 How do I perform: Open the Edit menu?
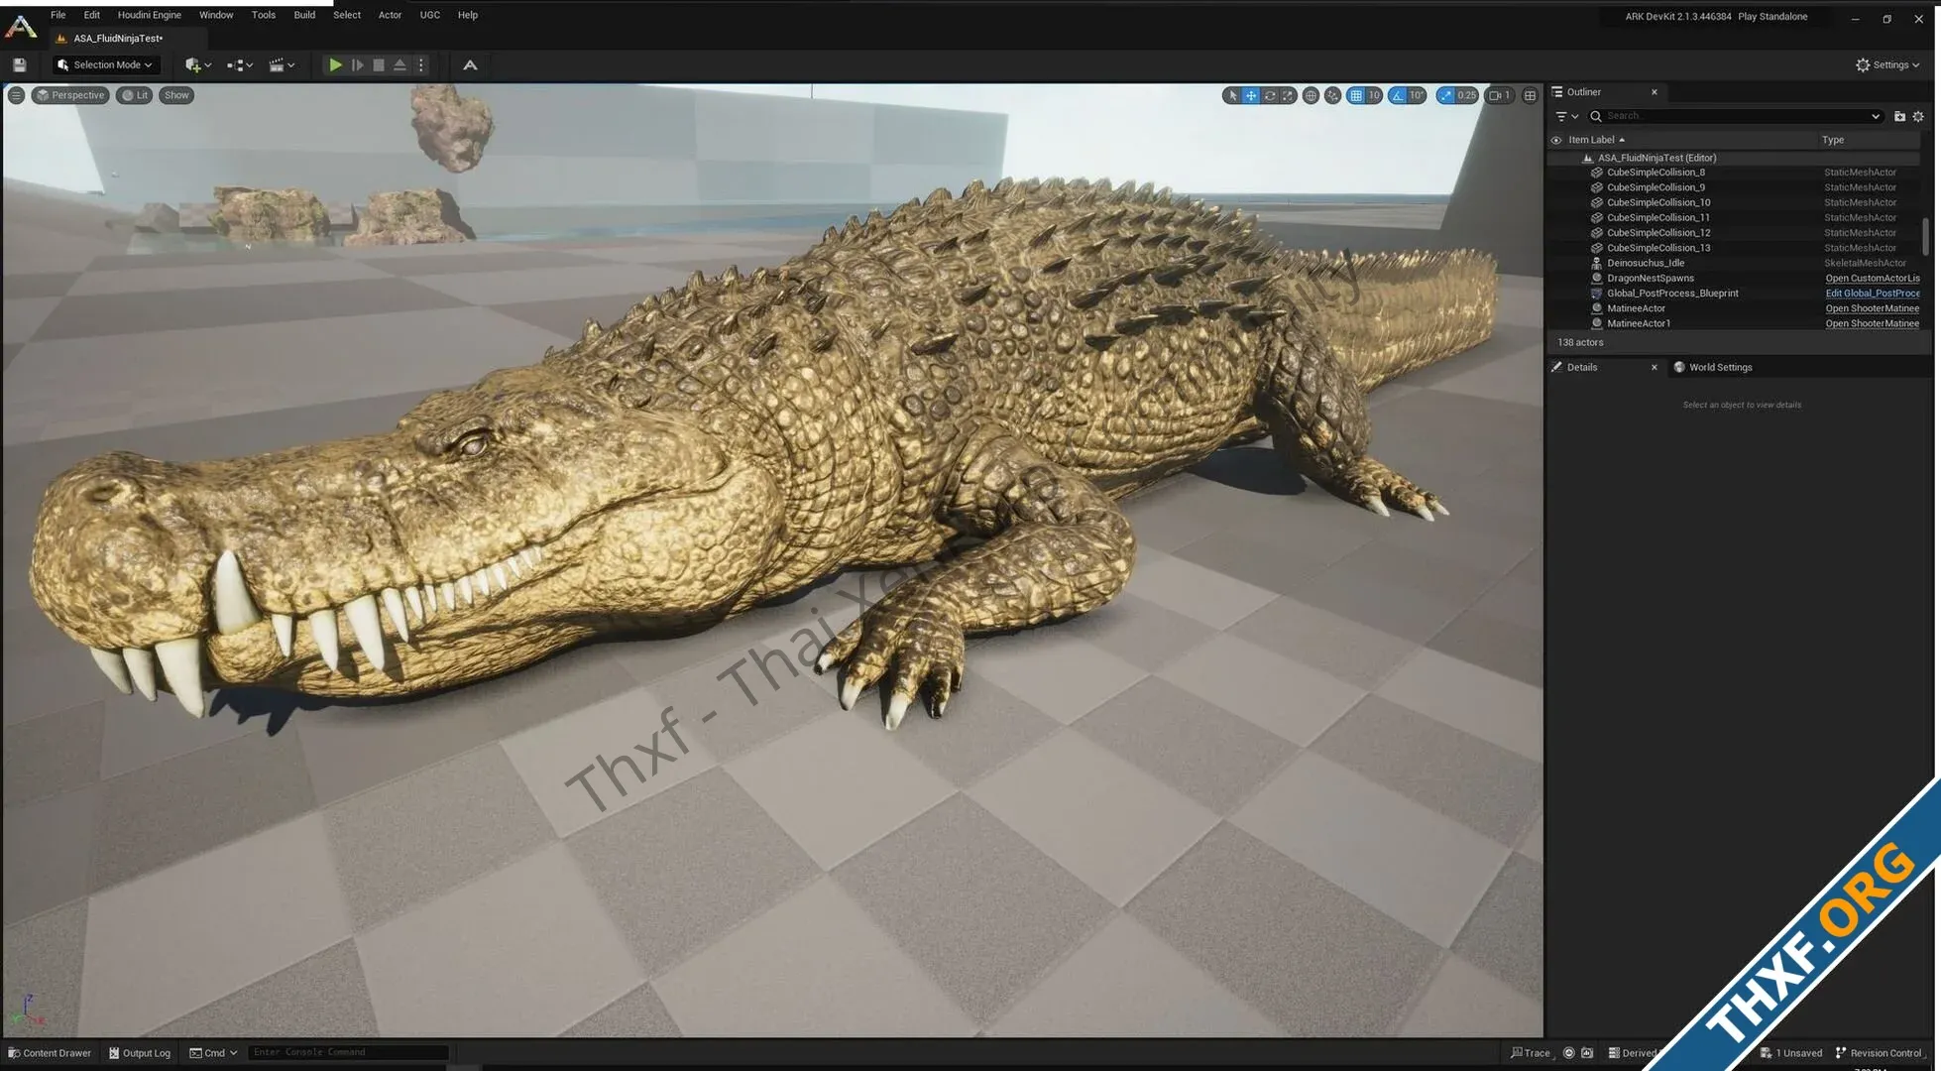point(92,15)
